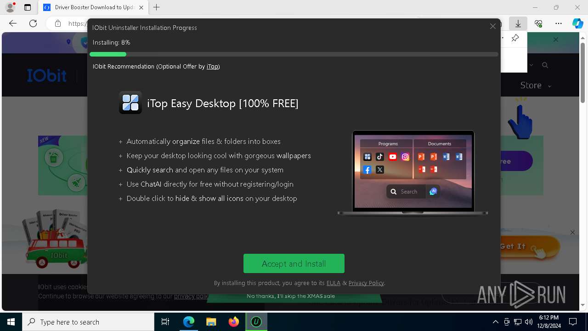Open Edge Downloads toolbar icon

click(518, 23)
